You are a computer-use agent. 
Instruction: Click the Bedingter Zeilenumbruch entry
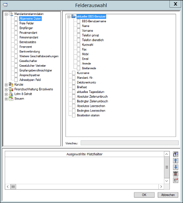coord(92,101)
